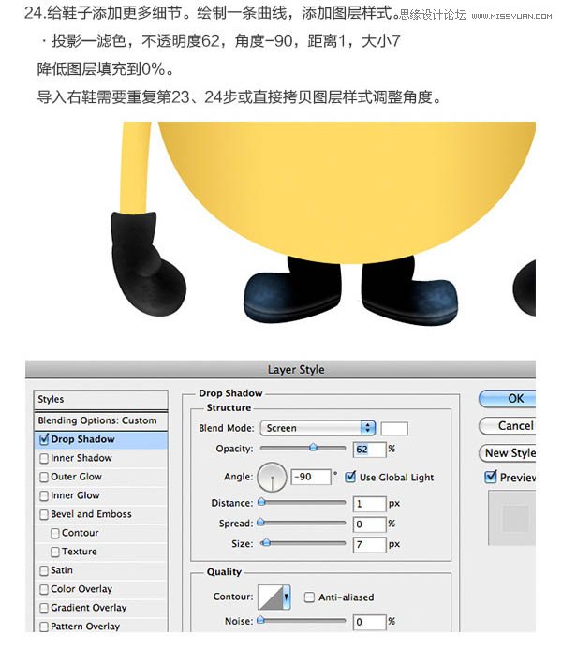Enable the Bevel and Emboss checkbox
562x649 pixels.
tap(44, 514)
